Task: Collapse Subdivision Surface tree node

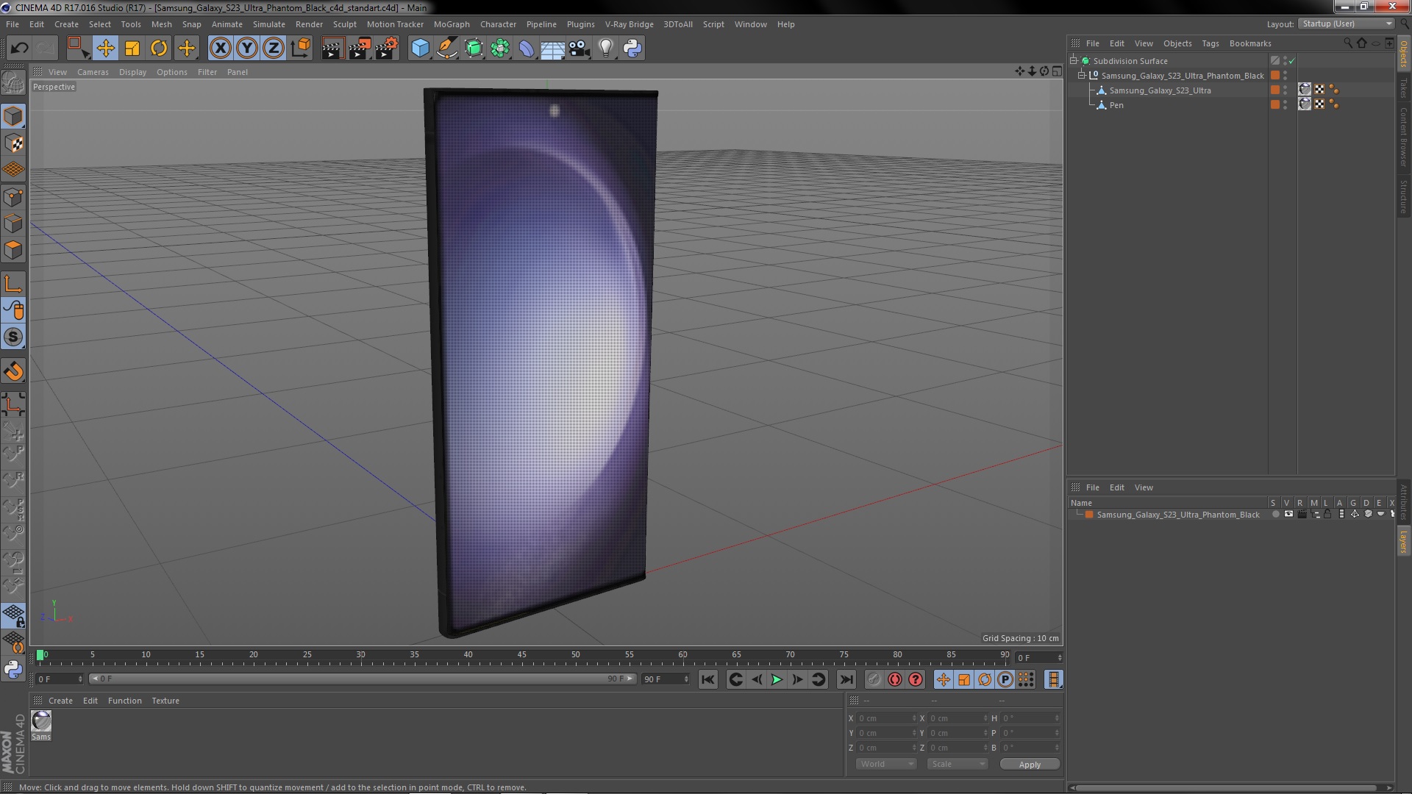Action: pos(1074,61)
